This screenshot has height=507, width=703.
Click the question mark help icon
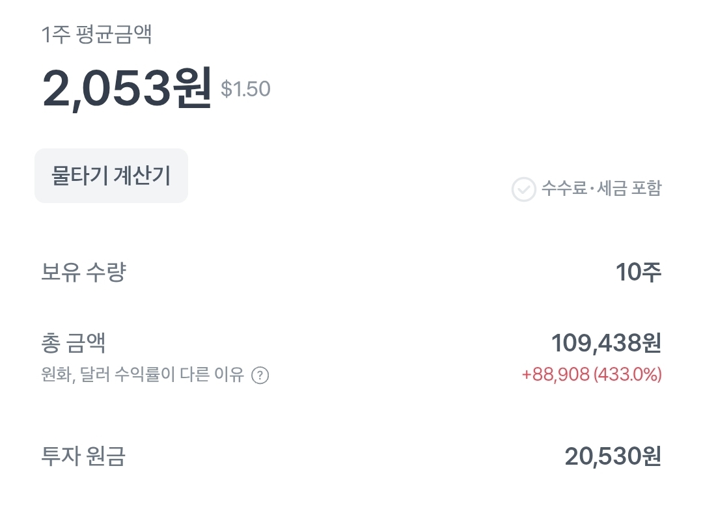click(260, 376)
